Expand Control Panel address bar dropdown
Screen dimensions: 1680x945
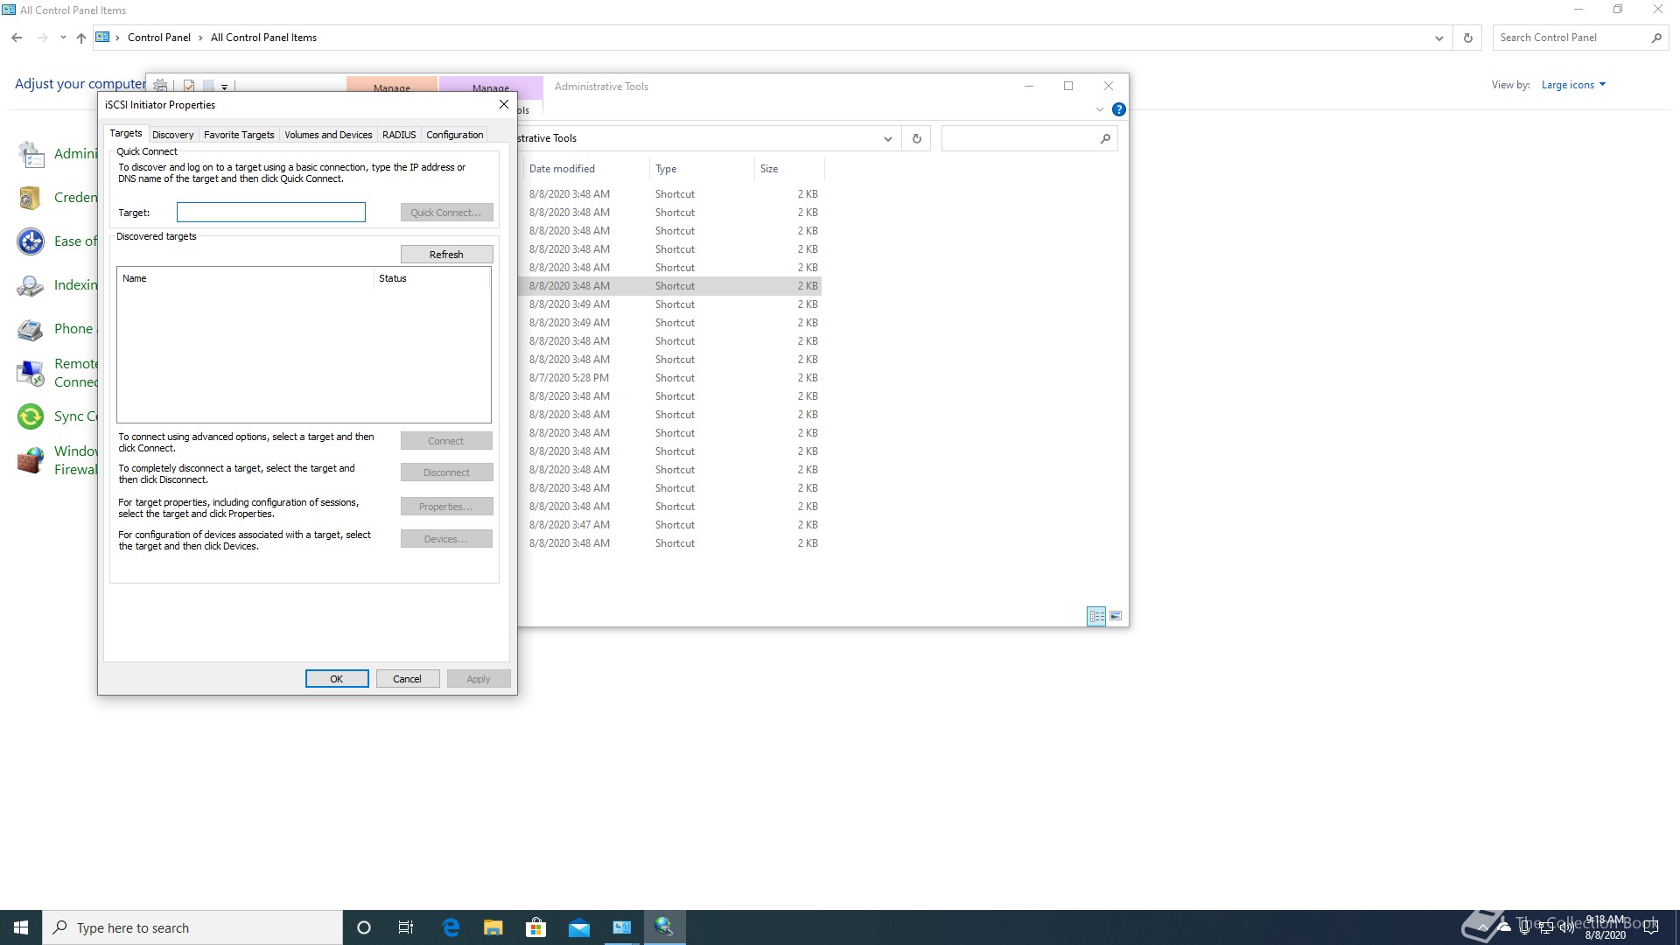(1438, 38)
